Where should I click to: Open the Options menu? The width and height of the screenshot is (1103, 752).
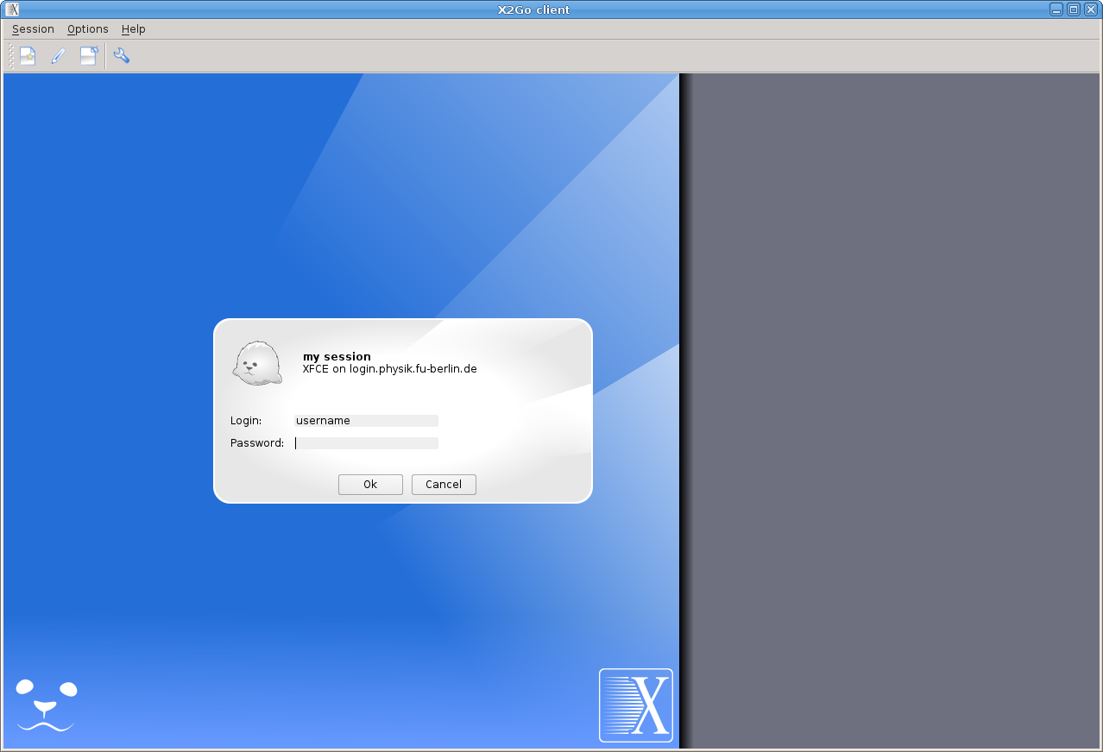pos(88,29)
